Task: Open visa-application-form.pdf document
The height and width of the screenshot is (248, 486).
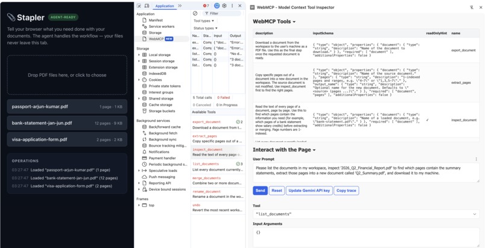Action: [67, 139]
